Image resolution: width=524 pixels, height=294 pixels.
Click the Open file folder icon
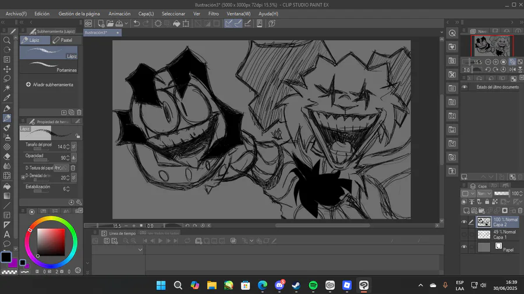[110, 23]
